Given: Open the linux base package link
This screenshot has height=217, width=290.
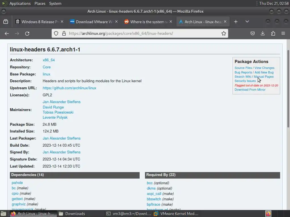Looking at the screenshot, I should pos(46,74).
